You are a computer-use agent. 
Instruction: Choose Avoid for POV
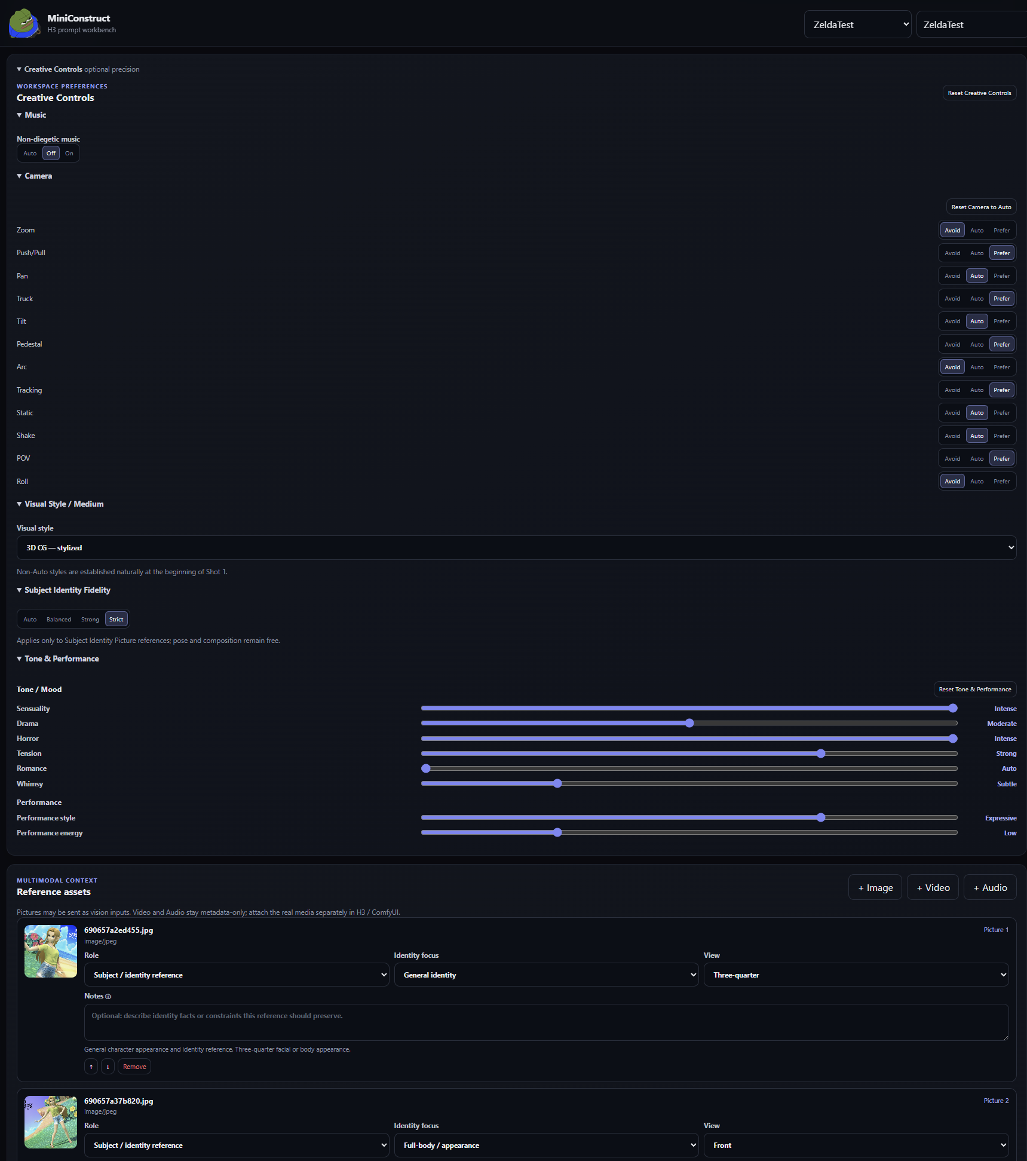point(952,459)
